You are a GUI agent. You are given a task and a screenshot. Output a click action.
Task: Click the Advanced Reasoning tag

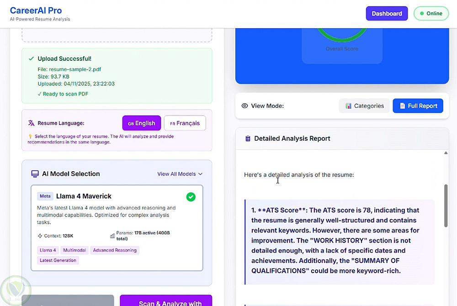pyautogui.click(x=115, y=250)
